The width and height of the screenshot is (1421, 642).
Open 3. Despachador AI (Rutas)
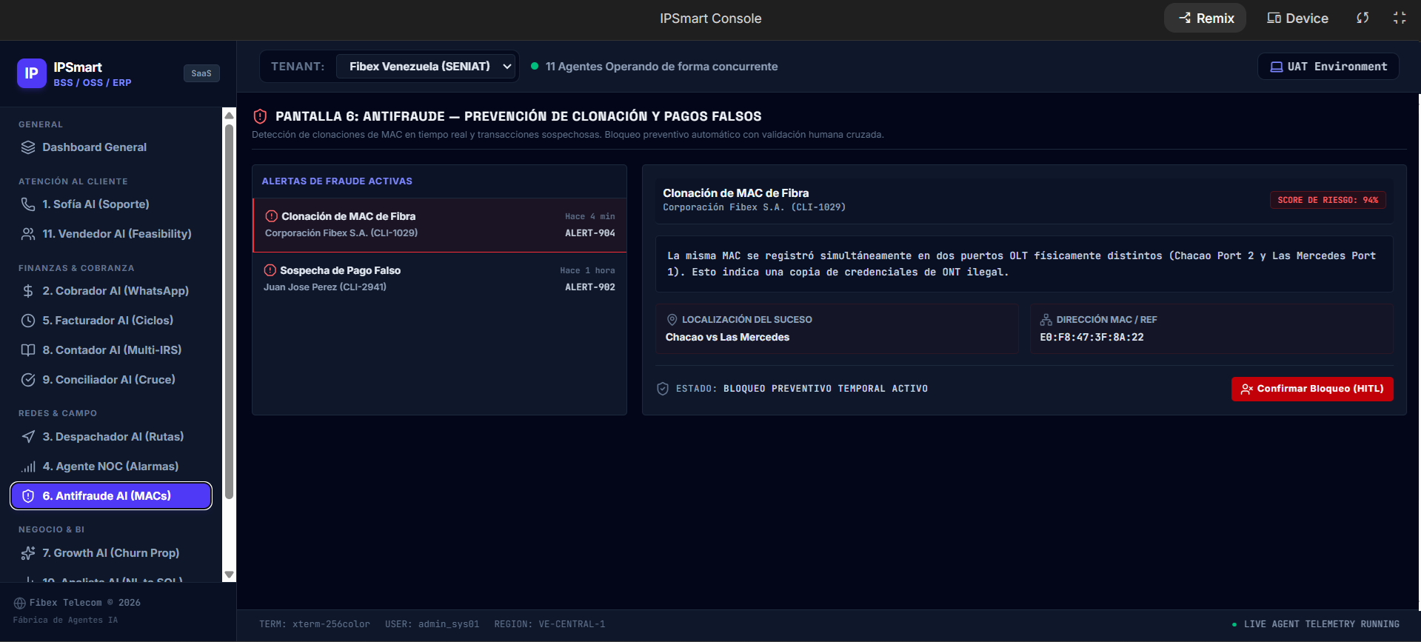(111, 437)
